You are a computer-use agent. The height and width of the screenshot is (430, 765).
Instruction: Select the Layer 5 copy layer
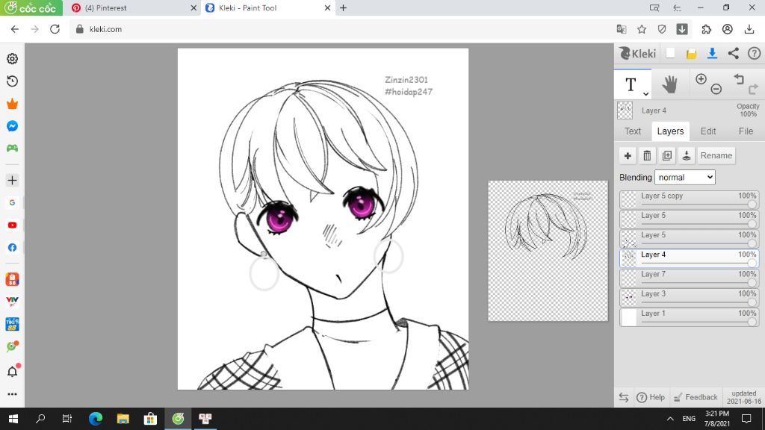pyautogui.click(x=689, y=200)
